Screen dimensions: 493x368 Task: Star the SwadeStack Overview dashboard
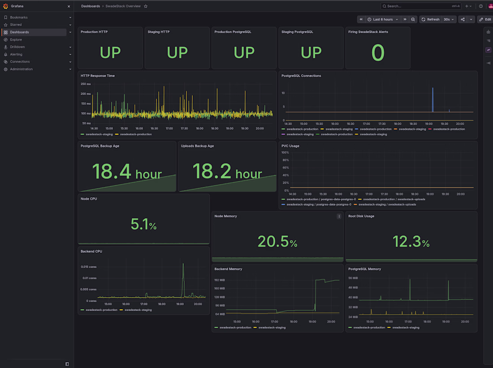(x=146, y=6)
